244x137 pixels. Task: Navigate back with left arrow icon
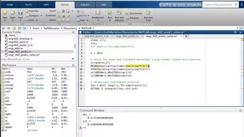3,28
